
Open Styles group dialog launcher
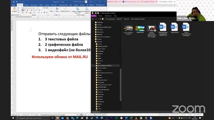[59, 15]
